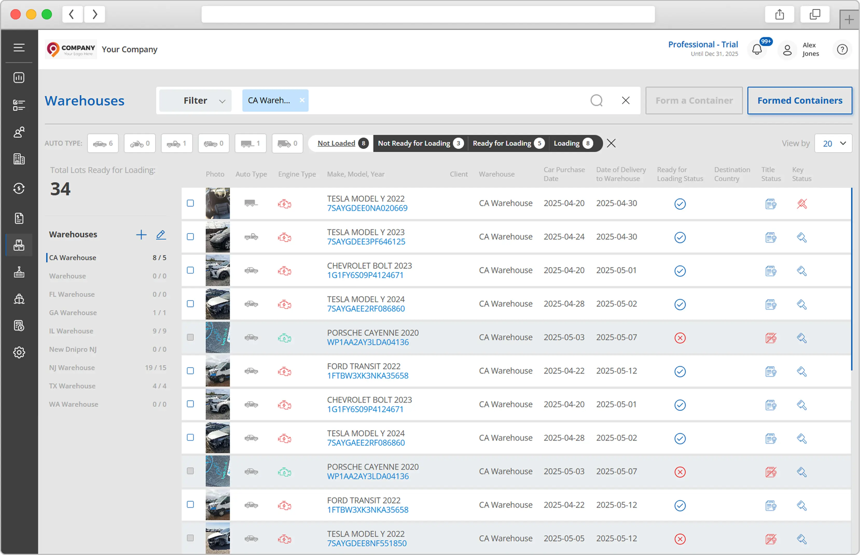The height and width of the screenshot is (555, 860).
Task: Open the calculator report icon in sidebar
Action: [19, 326]
